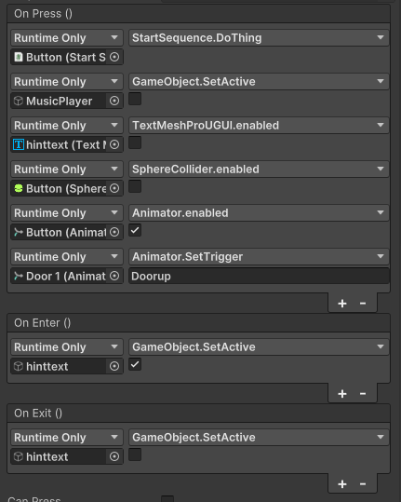Image resolution: width=401 pixels, height=502 pixels.
Task: Open the TextMeshProUGUI.enabled function dropdown
Action: (x=259, y=125)
